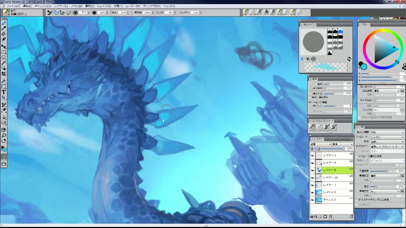Select the レイヤー 3 layer row
Image resolution: width=406 pixels, height=228 pixels.
click(x=332, y=185)
